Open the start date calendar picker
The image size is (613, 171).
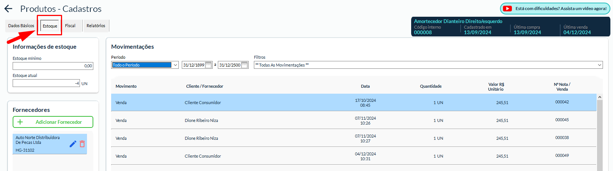(x=209, y=65)
